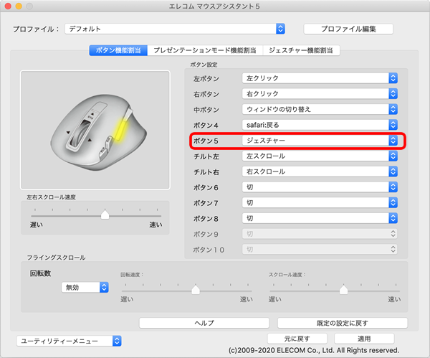Open the 右ボタン function dropdown

(320, 94)
